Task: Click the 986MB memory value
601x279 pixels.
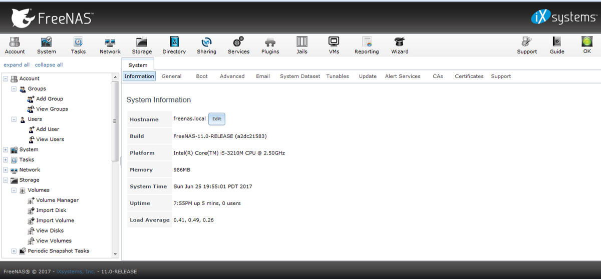Action: (182, 170)
